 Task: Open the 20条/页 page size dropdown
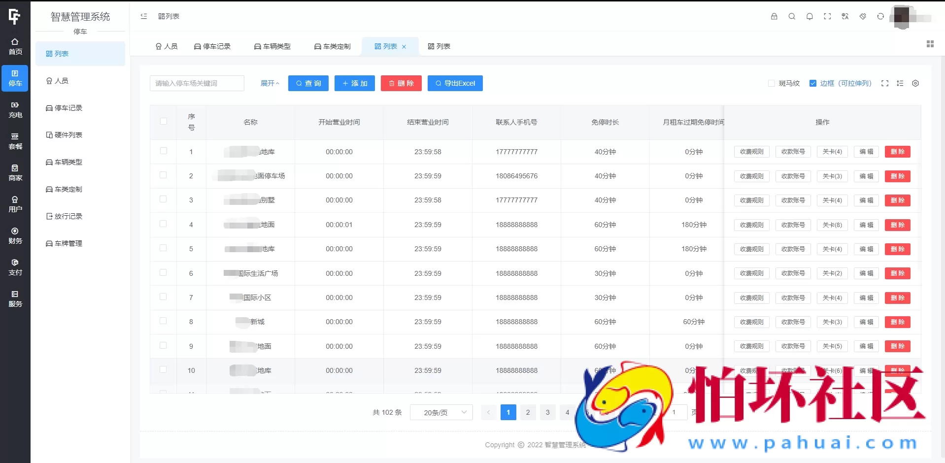pos(441,412)
